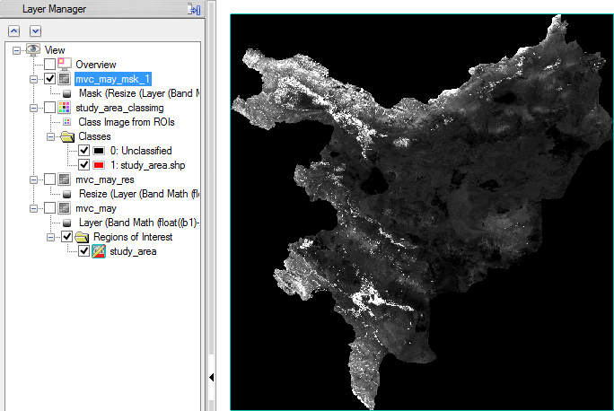Enable the Overview checkbox
The image size is (614, 411).
click(49, 65)
